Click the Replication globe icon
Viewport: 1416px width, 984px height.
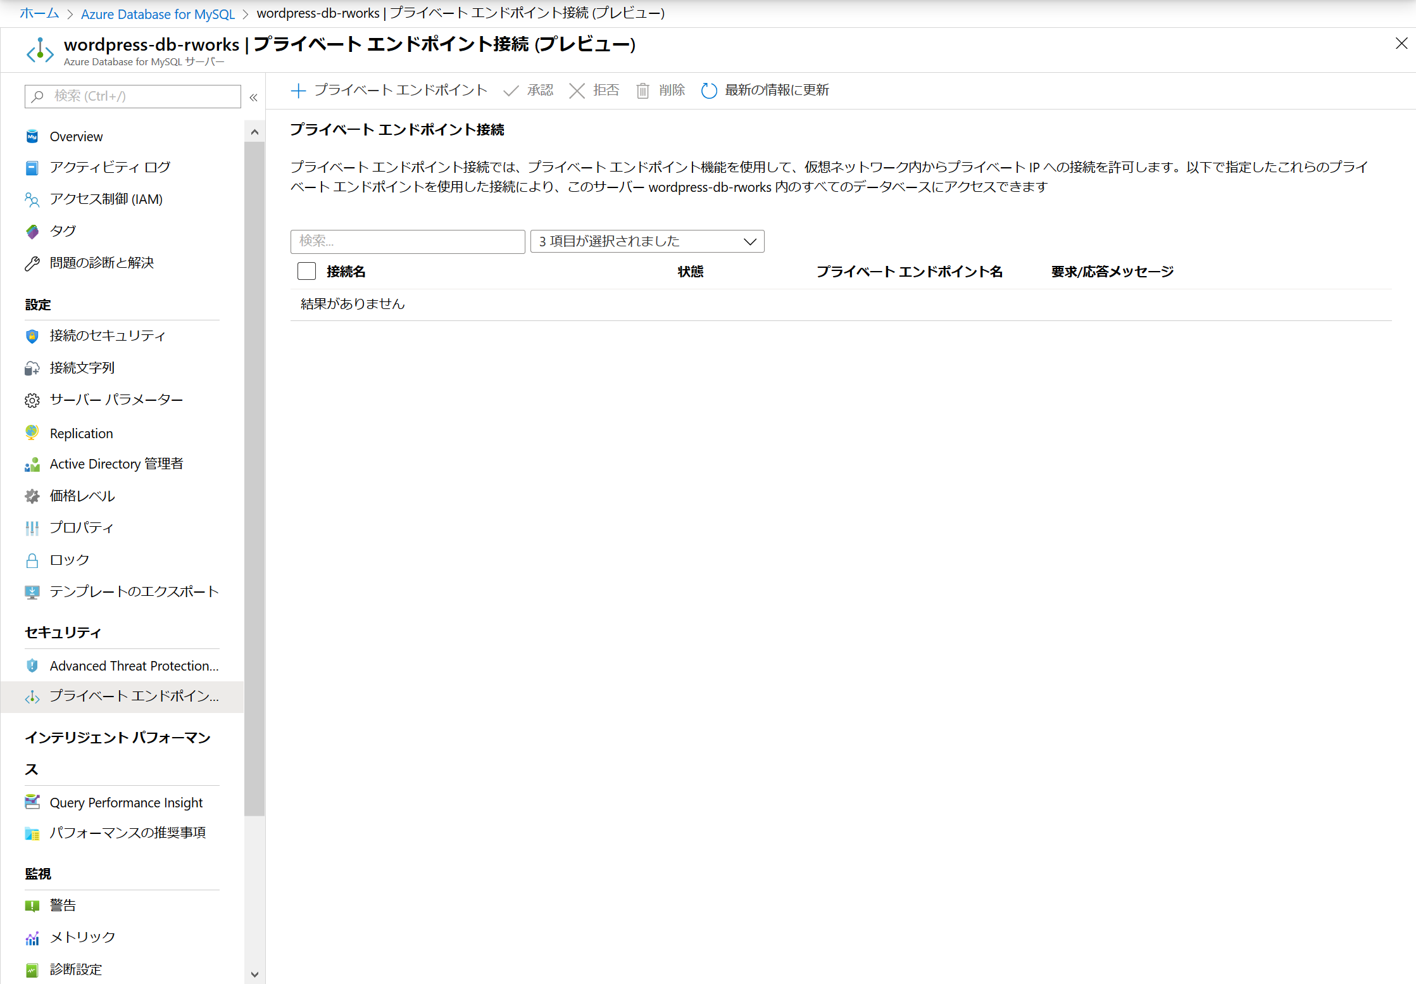click(x=32, y=433)
